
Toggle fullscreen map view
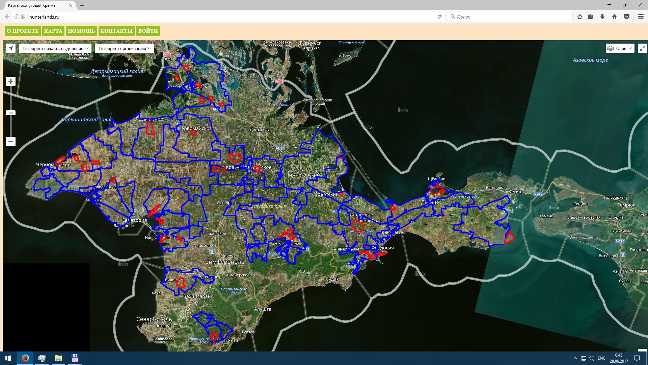642,48
